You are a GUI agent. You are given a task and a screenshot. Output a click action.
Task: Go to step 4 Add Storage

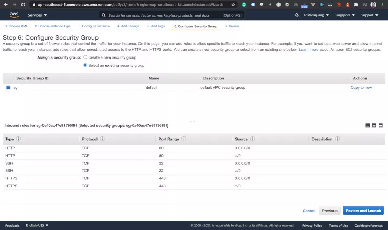128,26
